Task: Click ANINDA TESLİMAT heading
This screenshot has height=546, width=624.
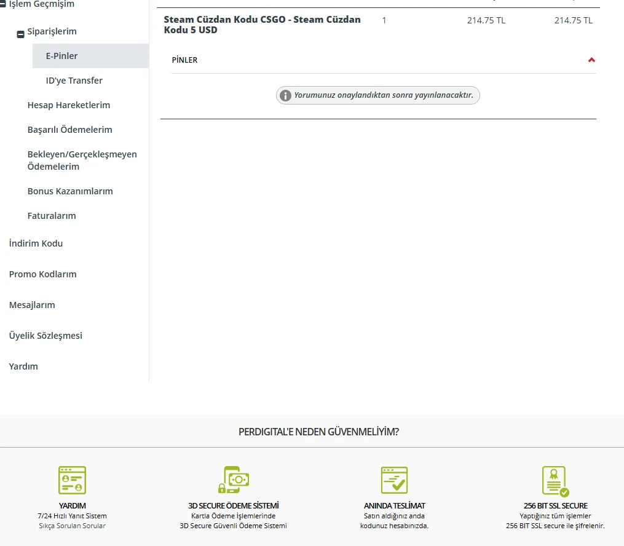Action: (x=394, y=506)
